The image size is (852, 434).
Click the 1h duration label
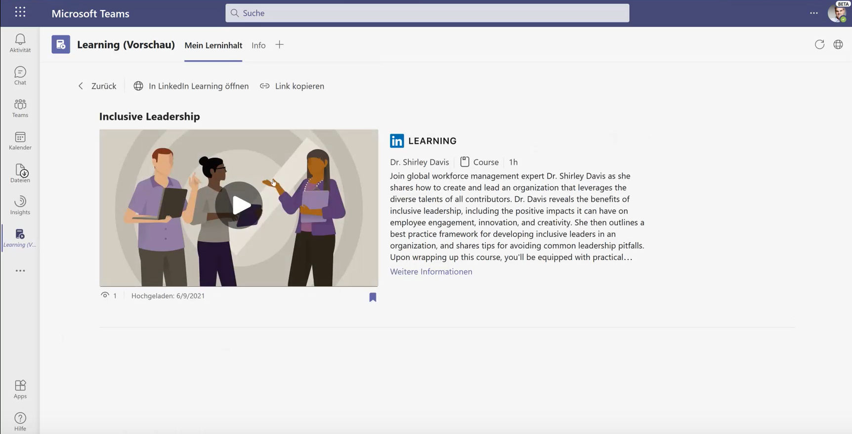tap(513, 162)
